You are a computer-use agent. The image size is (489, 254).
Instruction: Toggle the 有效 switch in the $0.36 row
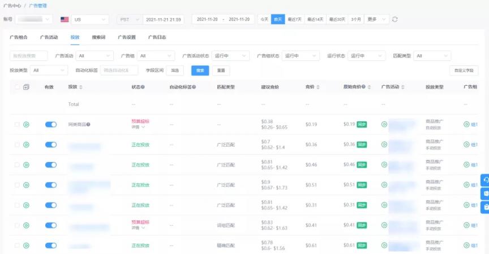(x=51, y=144)
